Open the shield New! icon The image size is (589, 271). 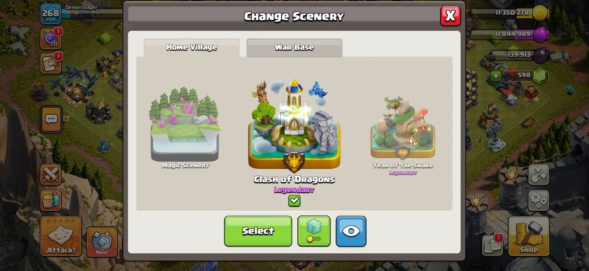point(102,242)
